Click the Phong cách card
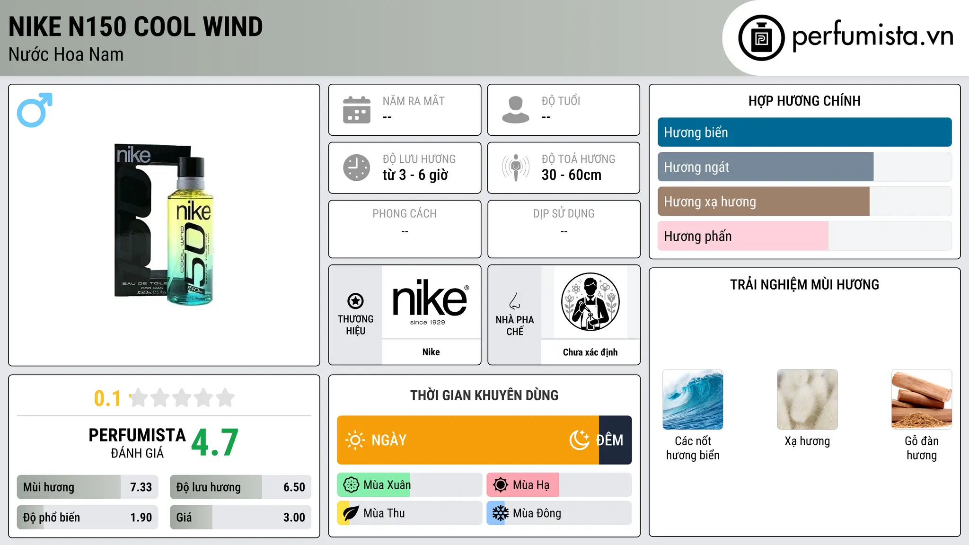969x545 pixels. [405, 229]
